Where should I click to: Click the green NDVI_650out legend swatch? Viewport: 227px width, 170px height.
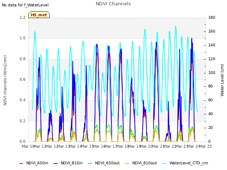(90, 164)
